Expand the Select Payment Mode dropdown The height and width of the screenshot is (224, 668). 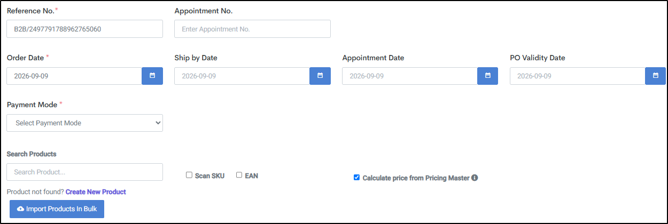click(x=85, y=123)
